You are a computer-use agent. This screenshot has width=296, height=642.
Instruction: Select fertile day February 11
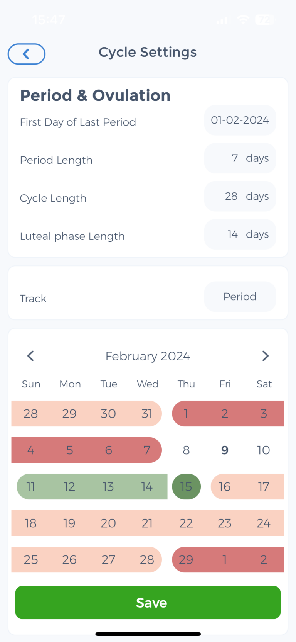point(31,487)
